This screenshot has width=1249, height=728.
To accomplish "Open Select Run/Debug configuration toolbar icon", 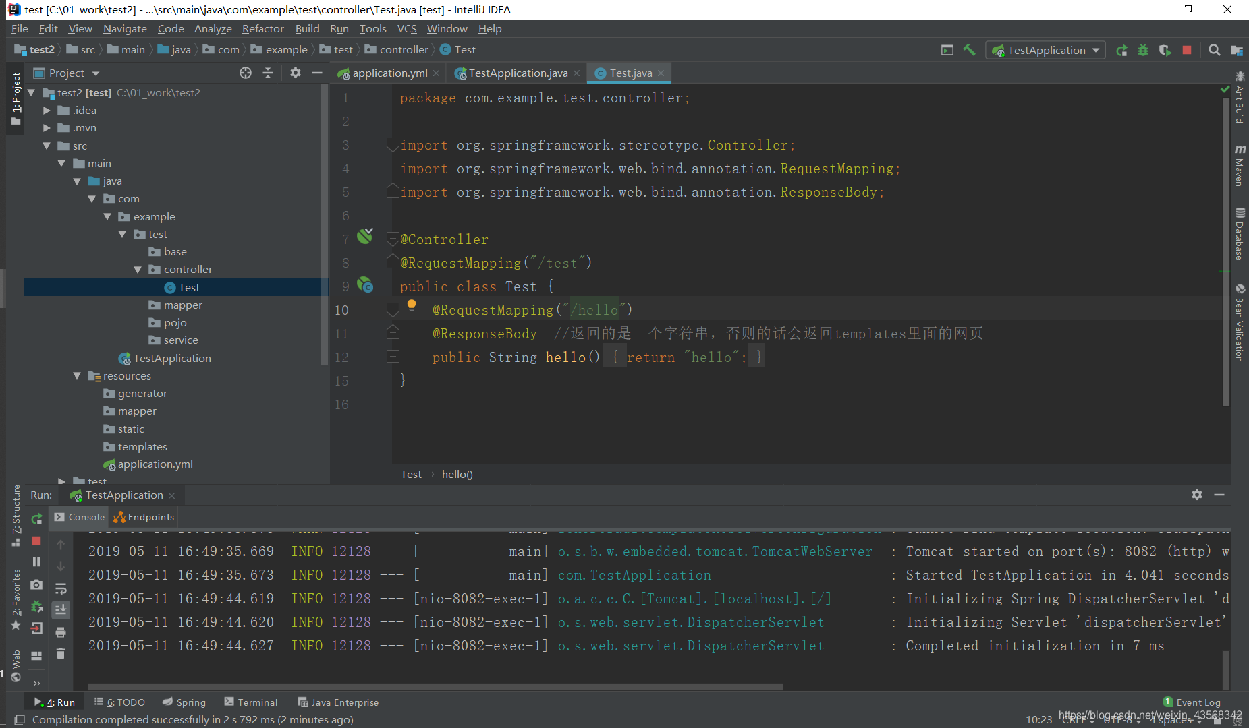I will click(947, 50).
